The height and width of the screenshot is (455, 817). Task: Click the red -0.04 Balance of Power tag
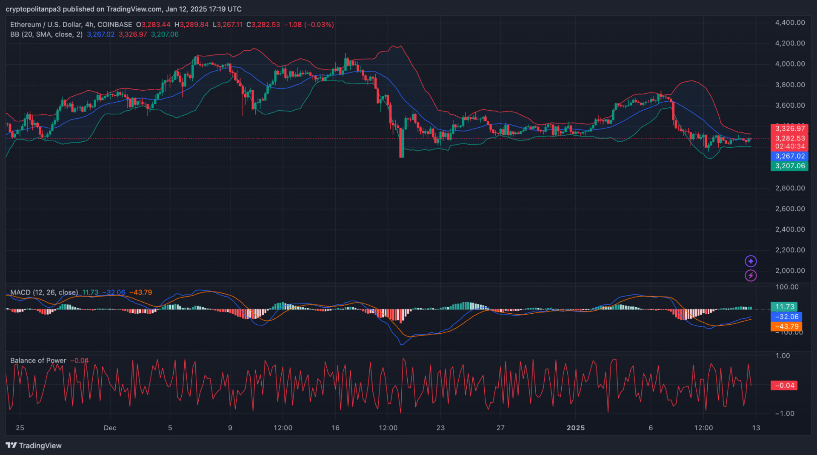click(784, 386)
